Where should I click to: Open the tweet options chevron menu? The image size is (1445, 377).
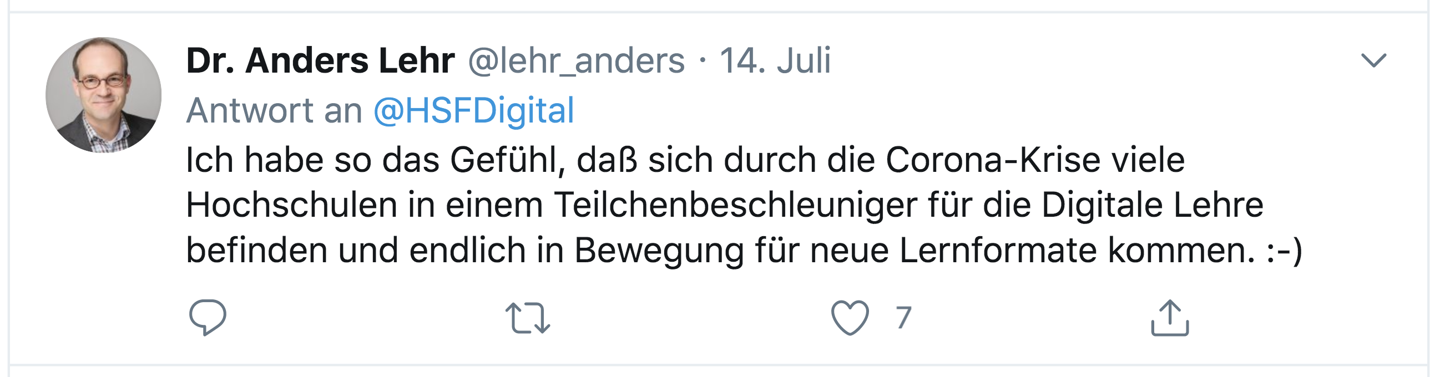(x=1374, y=60)
